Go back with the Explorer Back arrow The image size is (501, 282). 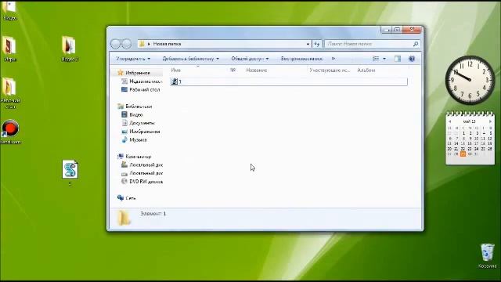coord(115,44)
